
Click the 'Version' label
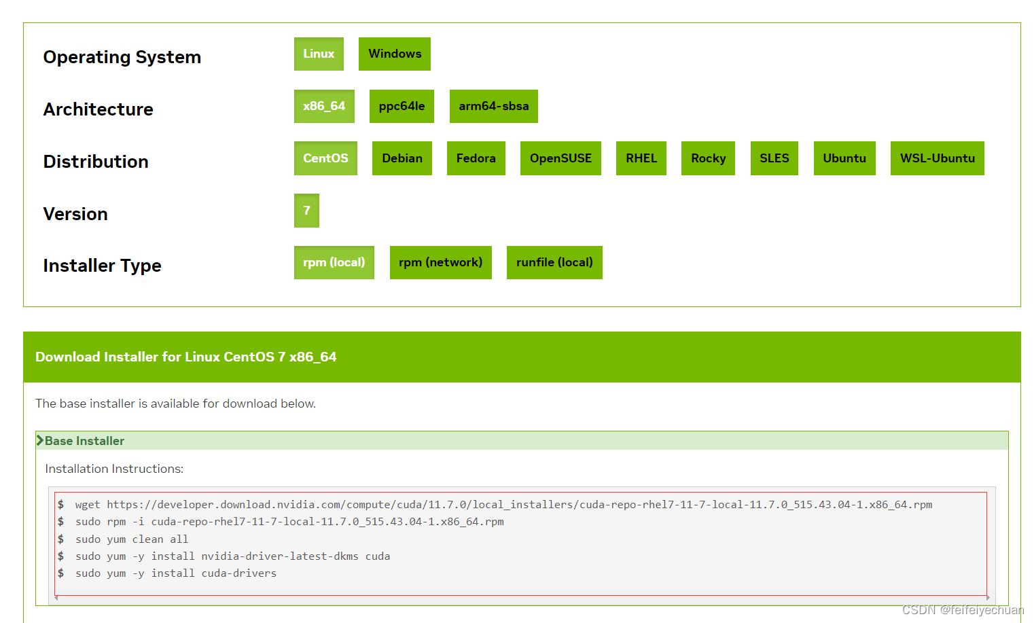75,214
